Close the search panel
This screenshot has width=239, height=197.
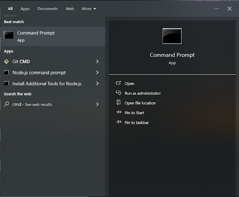tap(229, 9)
